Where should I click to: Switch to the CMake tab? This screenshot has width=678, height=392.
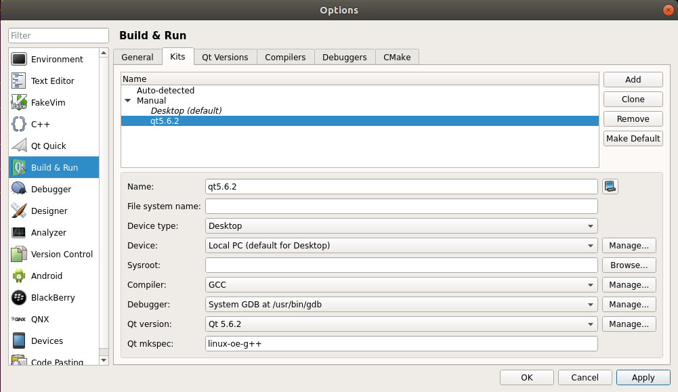tap(397, 58)
